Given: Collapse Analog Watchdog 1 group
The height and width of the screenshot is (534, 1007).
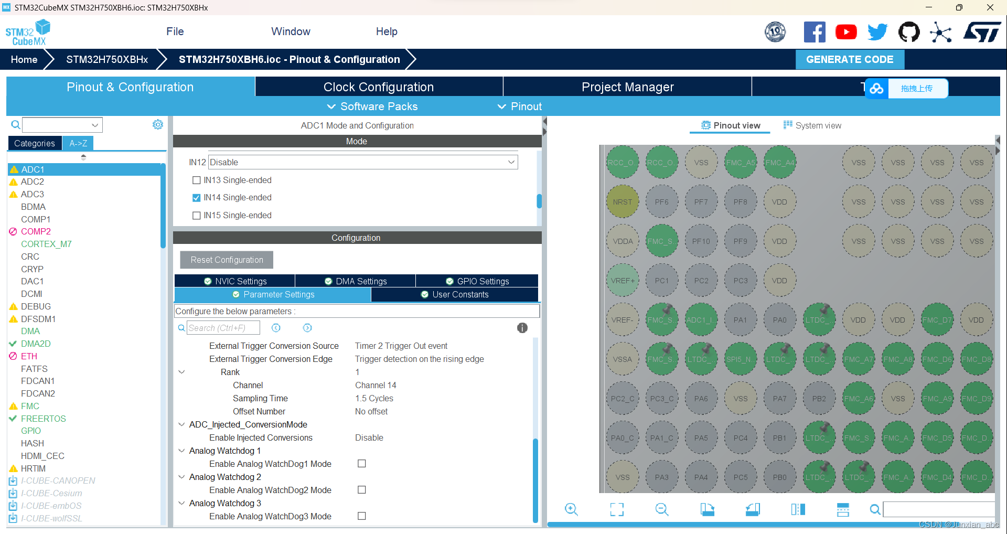Looking at the screenshot, I should pyautogui.click(x=181, y=451).
